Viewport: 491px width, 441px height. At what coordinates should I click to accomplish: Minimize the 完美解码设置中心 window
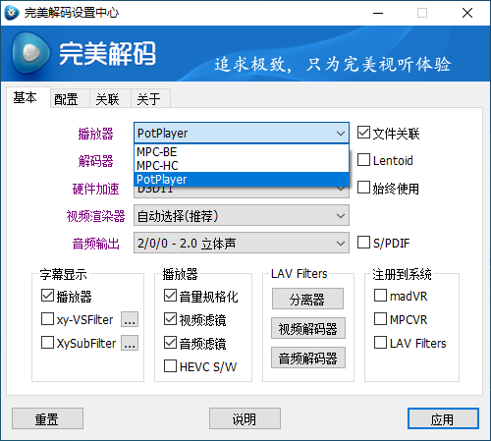point(378,13)
